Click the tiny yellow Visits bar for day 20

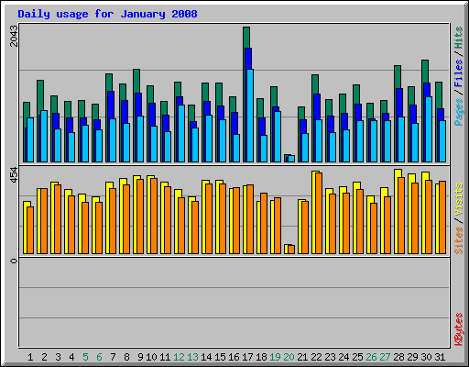pyautogui.click(x=286, y=249)
